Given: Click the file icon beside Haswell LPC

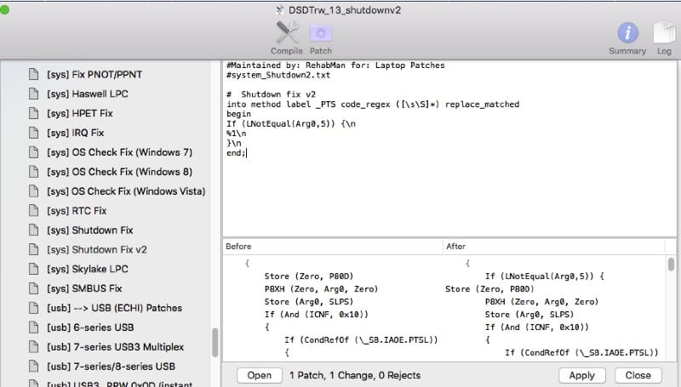Looking at the screenshot, I should [x=34, y=94].
